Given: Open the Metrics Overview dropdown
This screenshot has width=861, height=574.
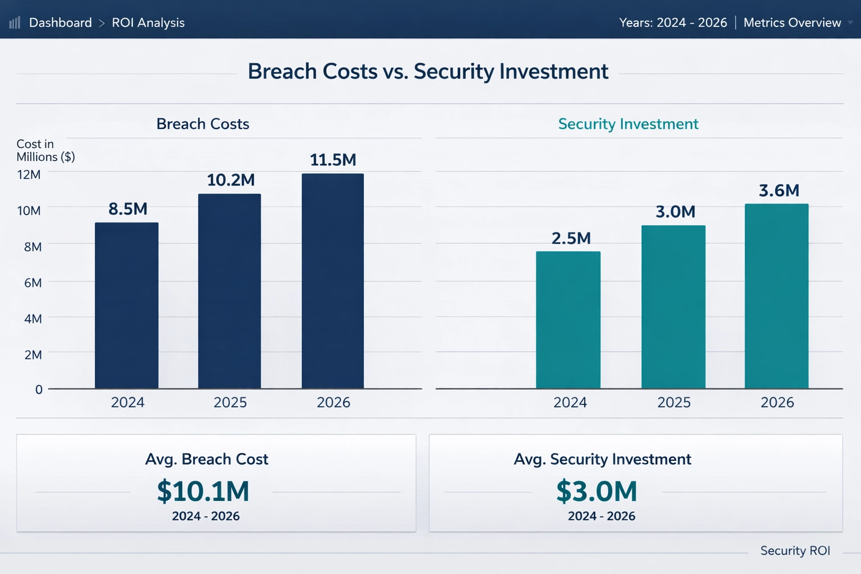Looking at the screenshot, I should click(792, 22).
